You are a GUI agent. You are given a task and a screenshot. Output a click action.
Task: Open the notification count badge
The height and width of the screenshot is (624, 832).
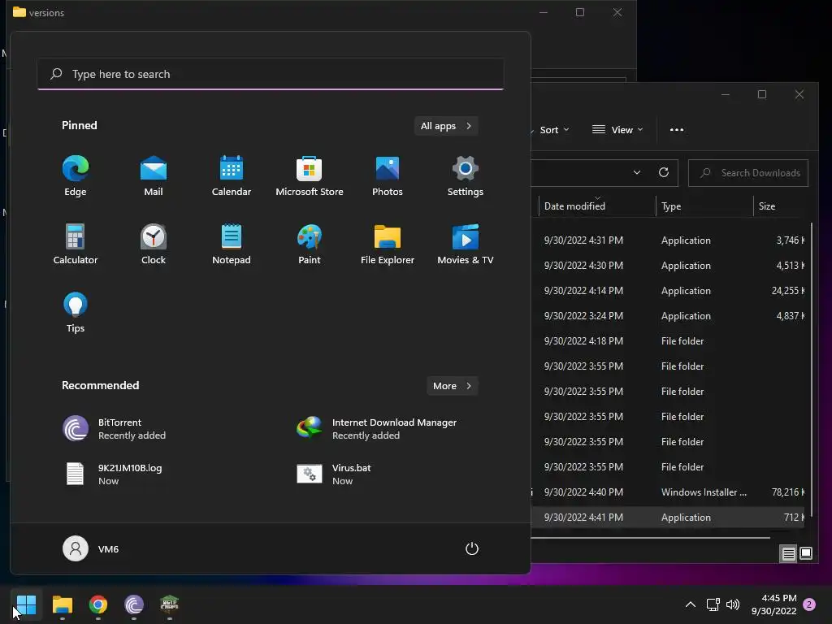[x=809, y=604]
